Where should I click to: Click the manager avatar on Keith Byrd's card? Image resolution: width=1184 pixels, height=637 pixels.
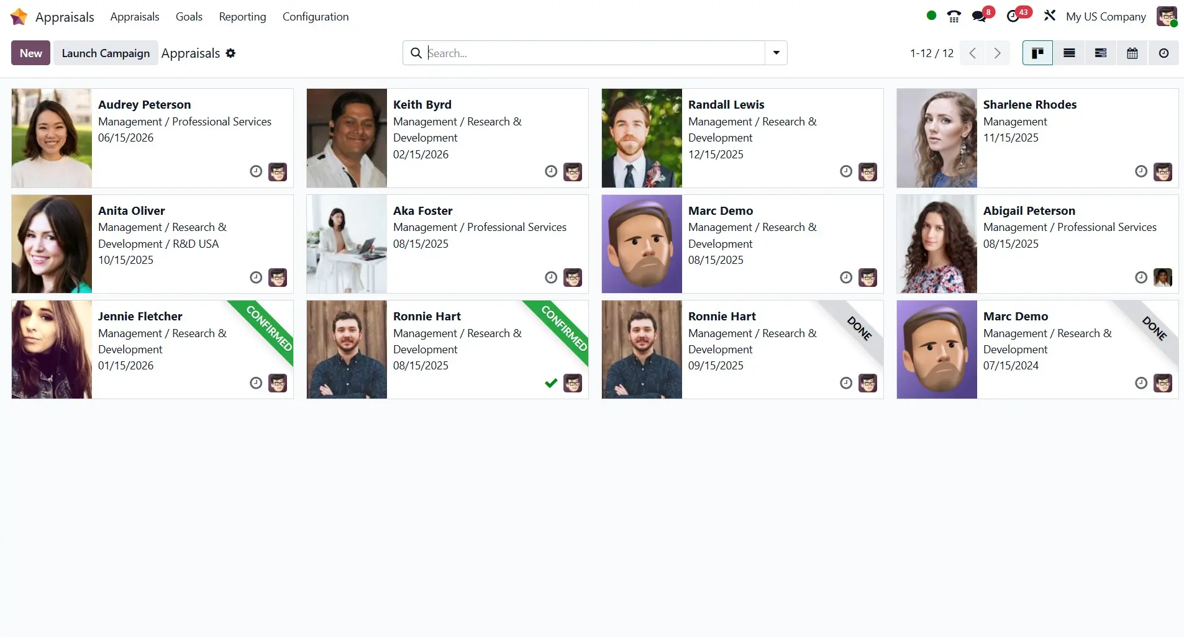click(x=573, y=172)
